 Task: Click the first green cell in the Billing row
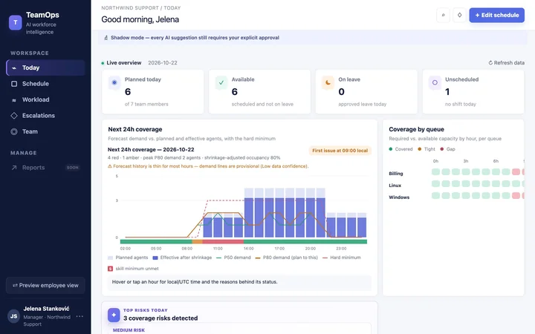435,171
